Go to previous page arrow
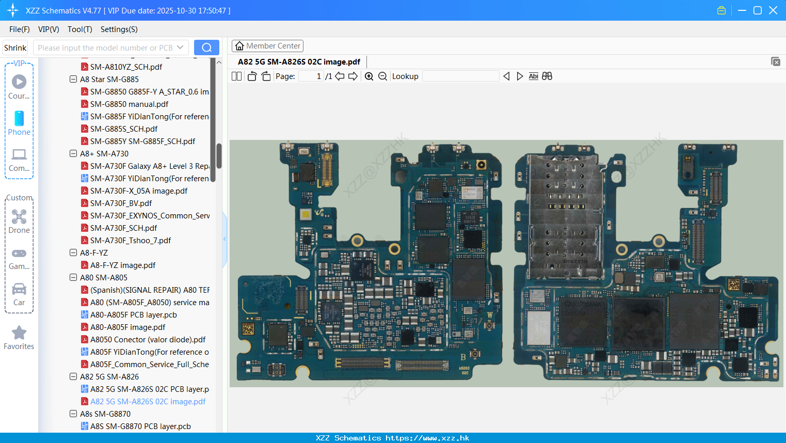This screenshot has height=443, width=786. click(x=340, y=76)
